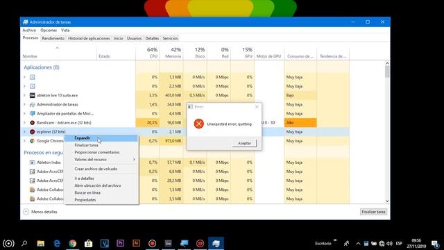Select Crear archivo de volcado
This screenshot has width=444, height=250.
click(101, 169)
